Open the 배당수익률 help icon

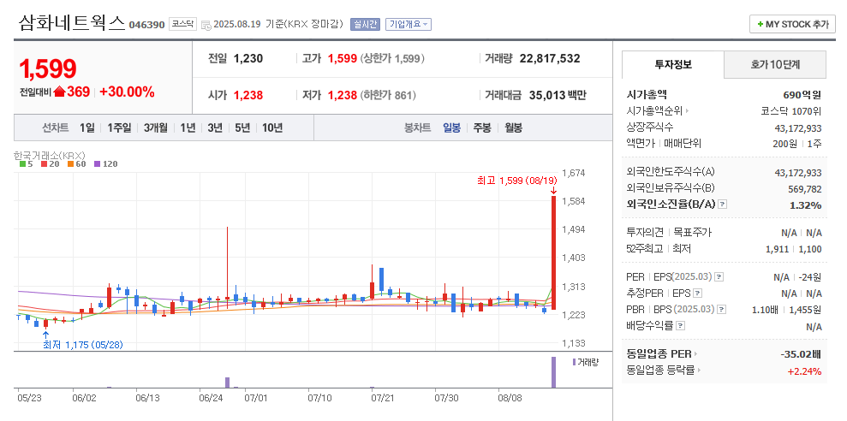(681, 325)
